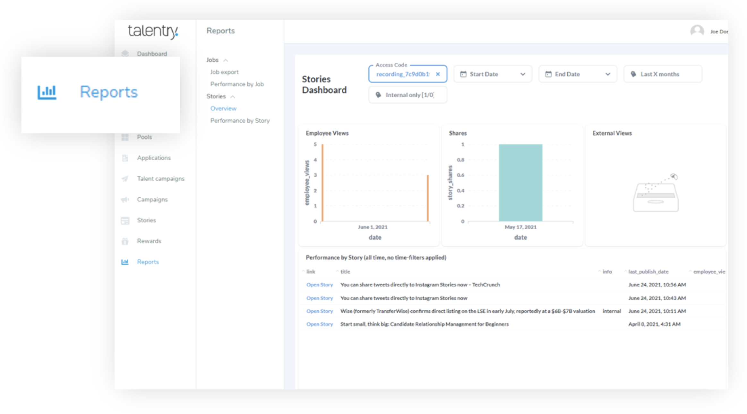747x414 pixels.
Task: Sort table by last_publish_date column
Action: tap(648, 272)
